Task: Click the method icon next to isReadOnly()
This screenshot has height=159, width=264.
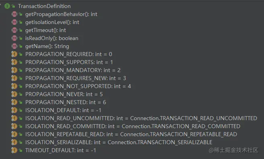Action: pyautogui.click(x=14, y=38)
